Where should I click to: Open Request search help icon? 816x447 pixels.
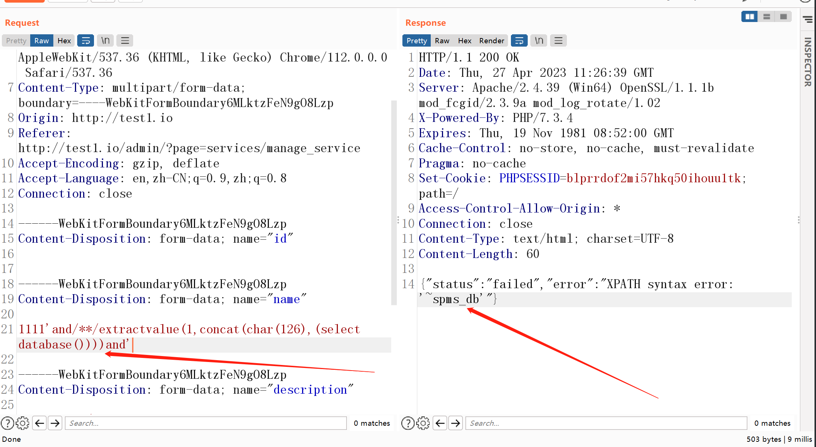[7, 423]
